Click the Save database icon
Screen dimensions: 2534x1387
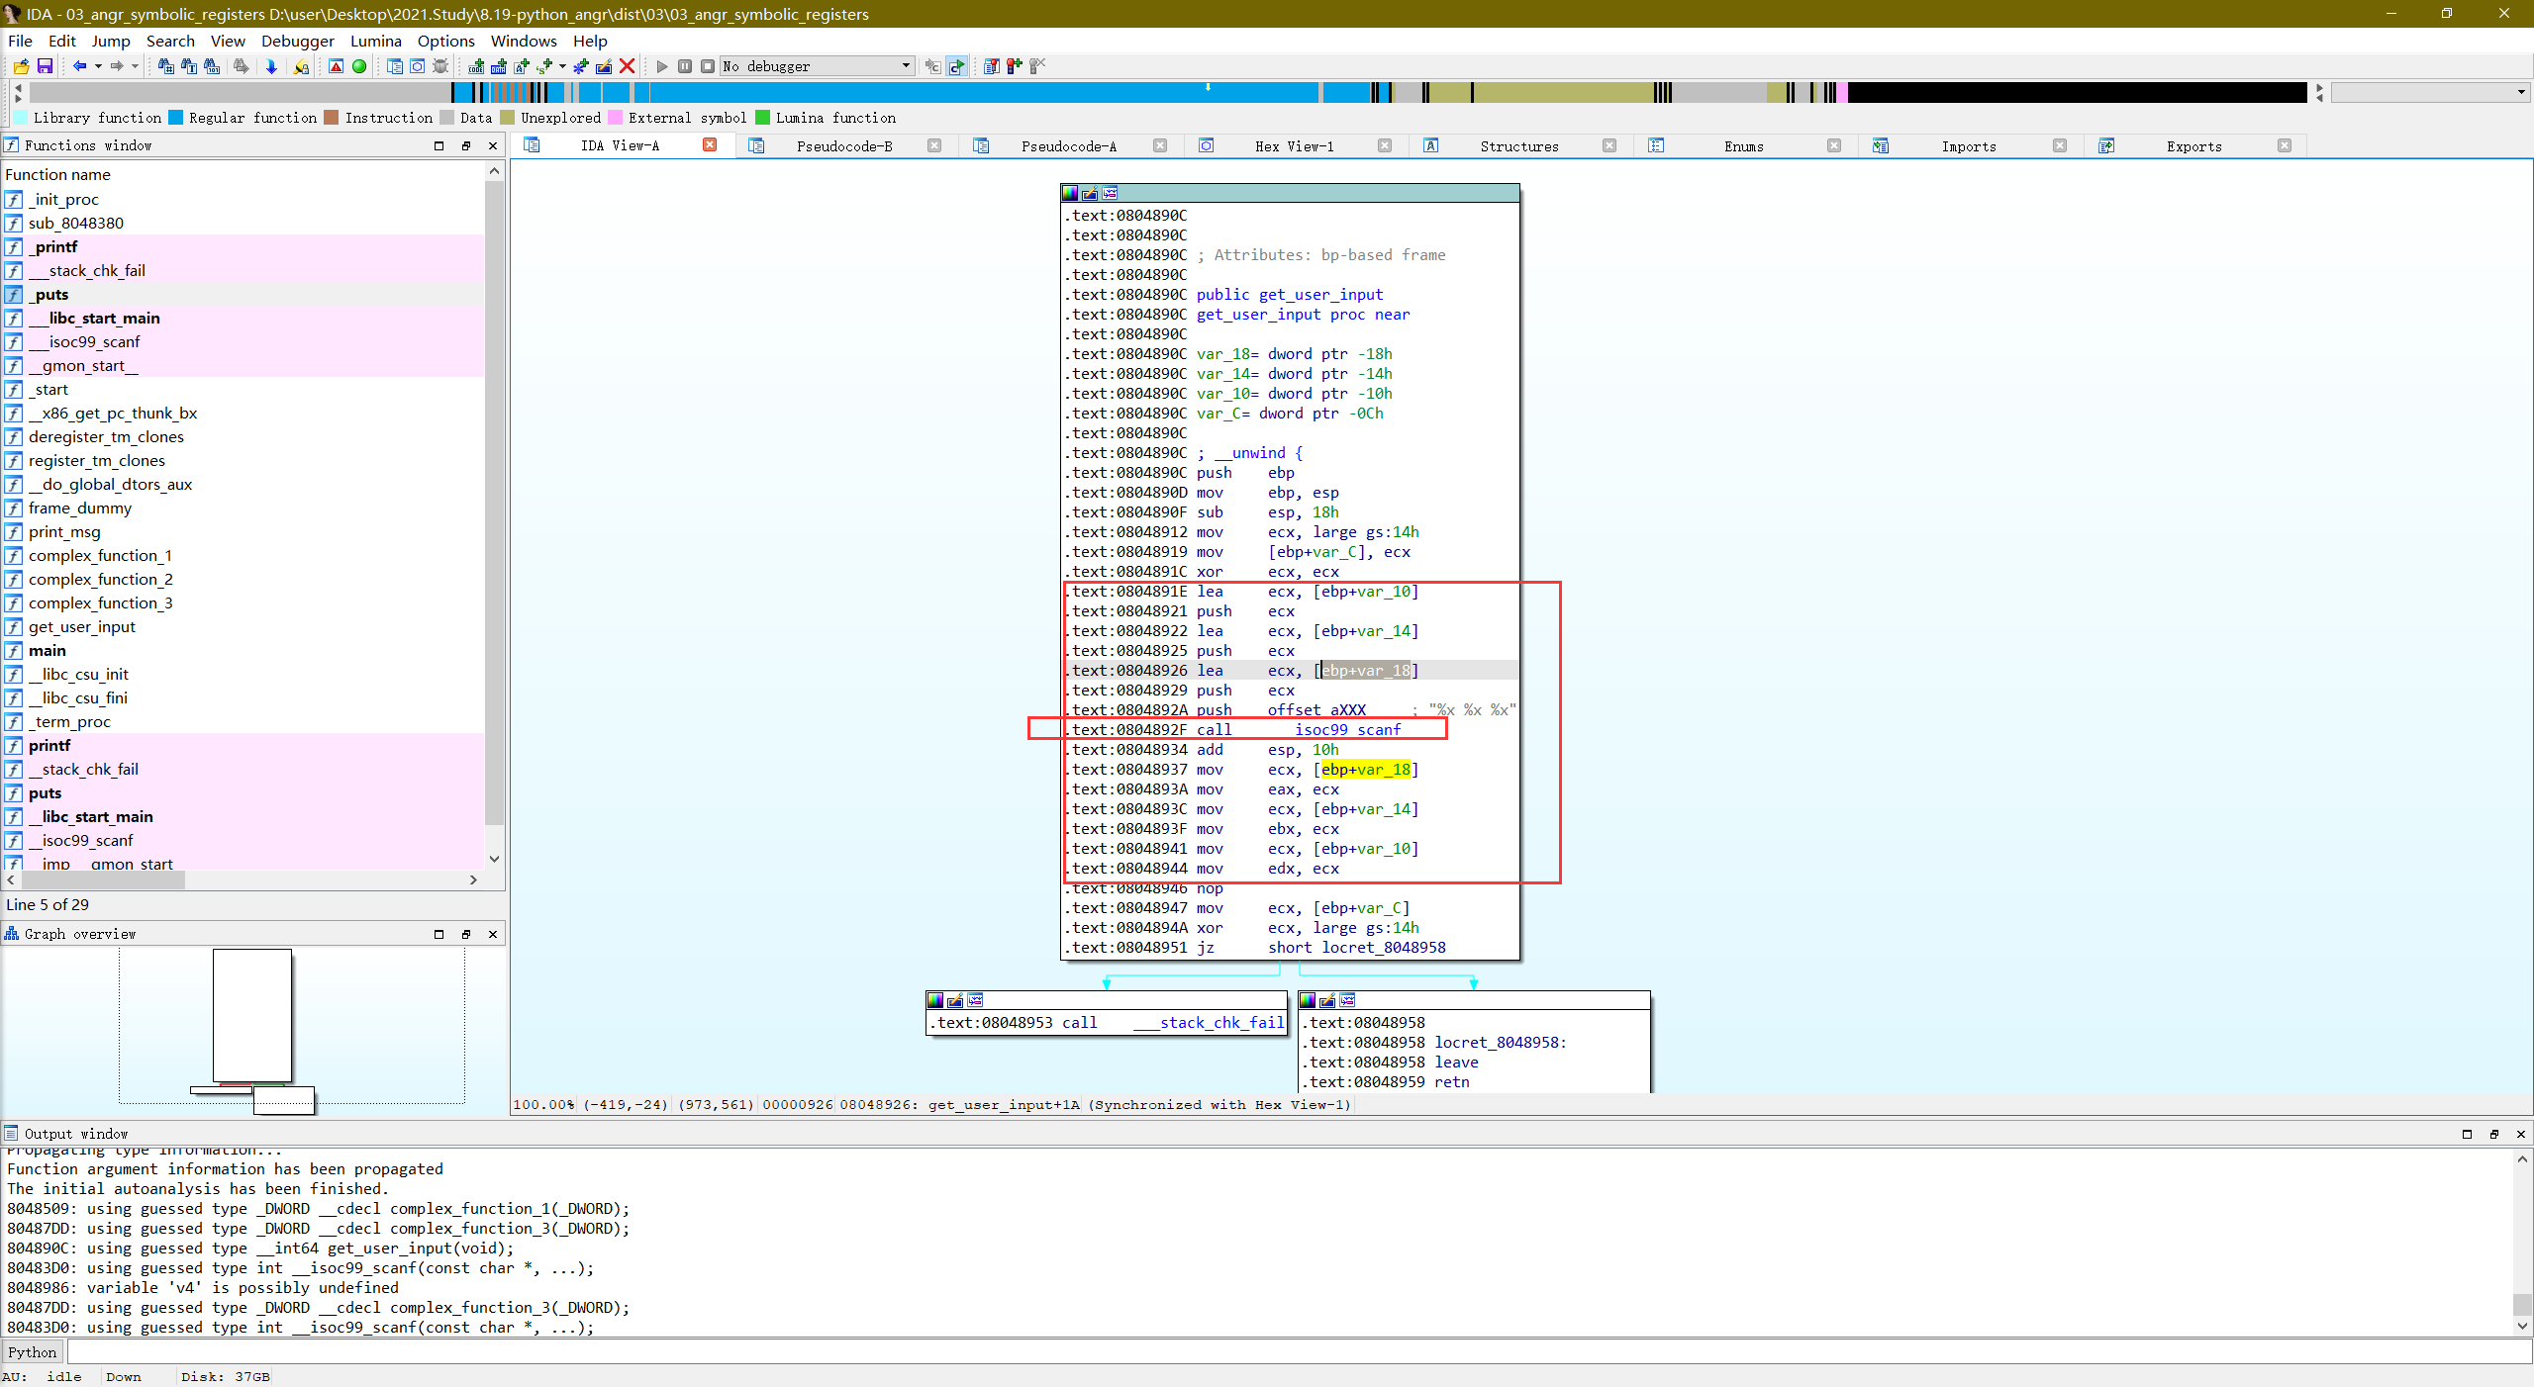coord(45,66)
